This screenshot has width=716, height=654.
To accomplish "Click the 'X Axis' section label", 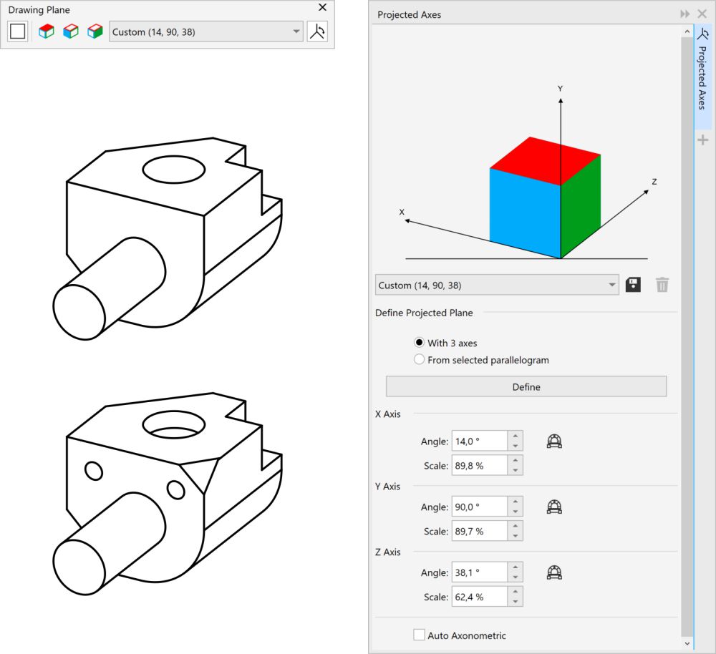I will point(387,414).
